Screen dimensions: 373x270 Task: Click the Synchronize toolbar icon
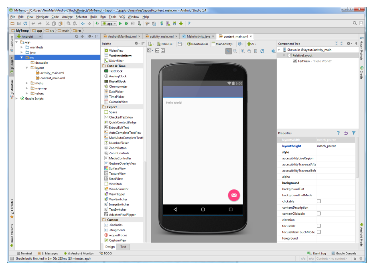pyautogui.click(x=25, y=24)
